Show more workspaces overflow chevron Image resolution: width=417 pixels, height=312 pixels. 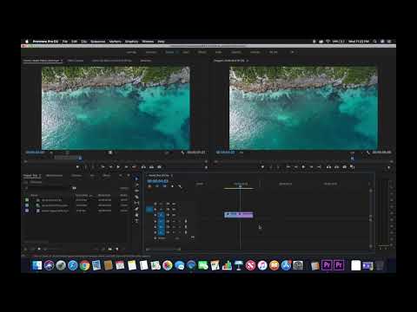[x=292, y=52]
